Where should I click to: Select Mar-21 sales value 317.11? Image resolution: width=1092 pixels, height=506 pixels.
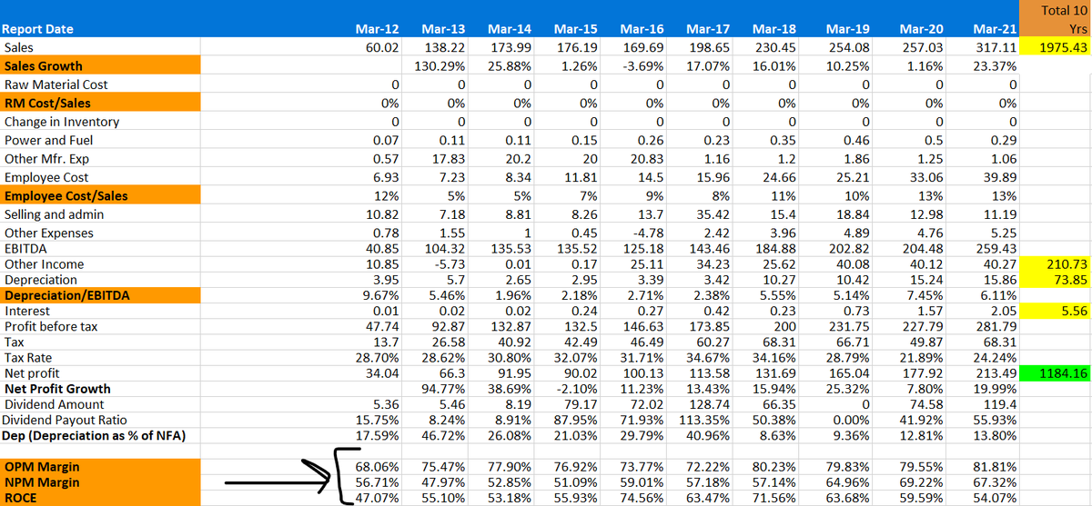click(999, 47)
